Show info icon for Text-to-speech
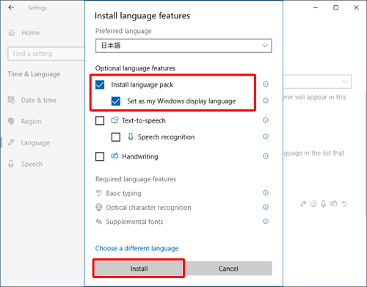The image size is (367, 287). [266, 120]
